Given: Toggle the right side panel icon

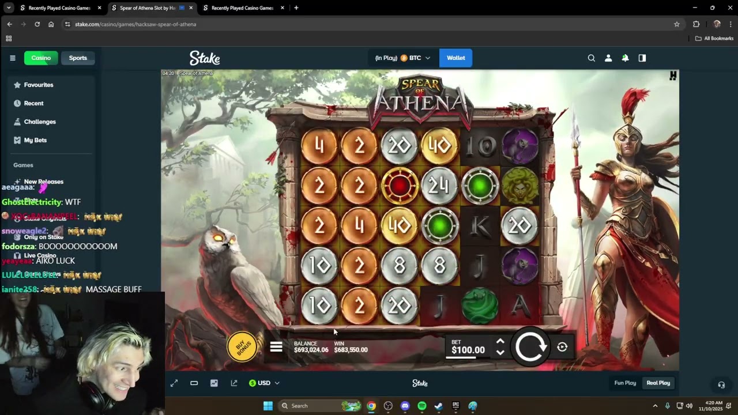Looking at the screenshot, I should coord(642,58).
